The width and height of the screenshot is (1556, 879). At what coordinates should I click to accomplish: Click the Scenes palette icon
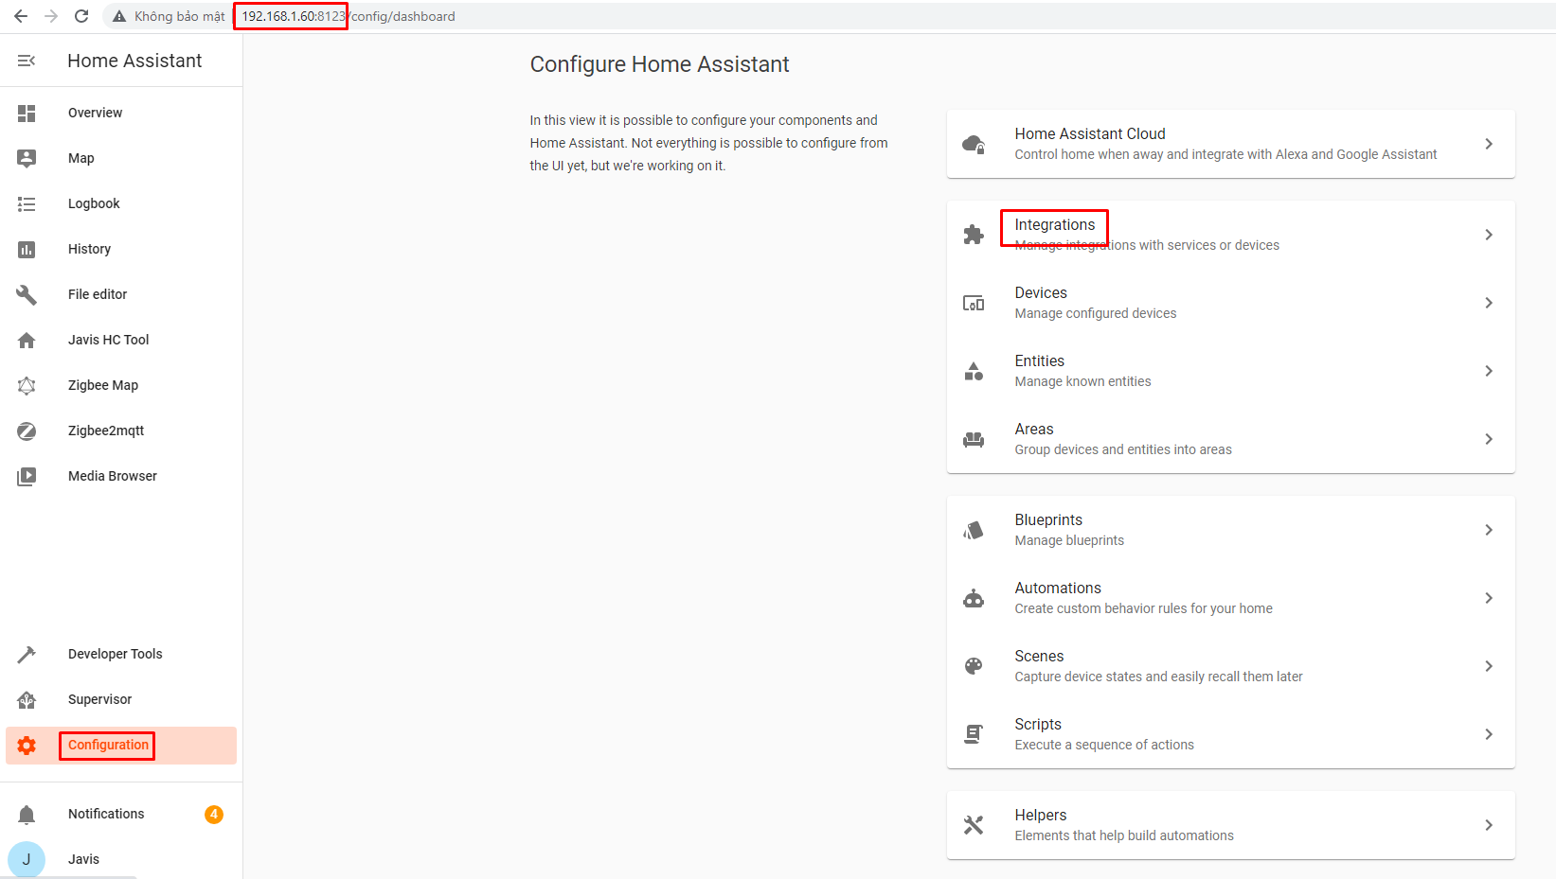pyautogui.click(x=974, y=666)
